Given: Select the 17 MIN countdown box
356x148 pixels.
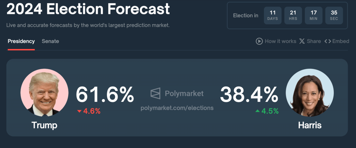Looking at the screenshot, I should click(x=314, y=16).
